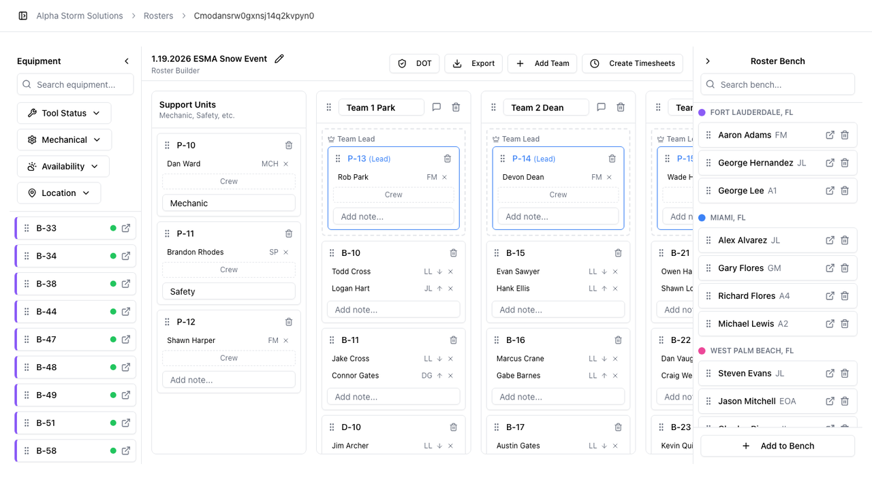872x490 pixels.
Task: Open the DOT shield button
Action: [x=415, y=63]
